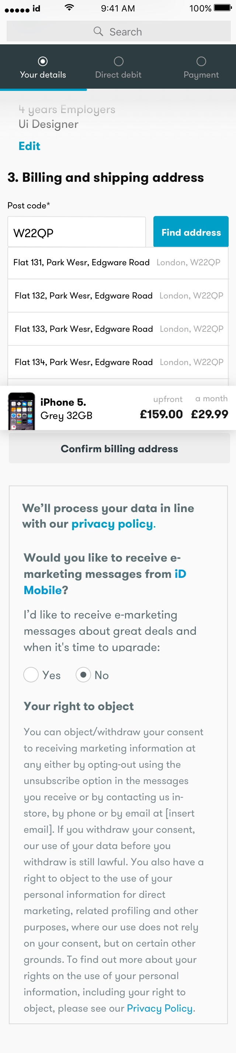Open the iPhone 5 product thumbnail
Viewport: 236px width, 1053px height.
click(x=21, y=410)
